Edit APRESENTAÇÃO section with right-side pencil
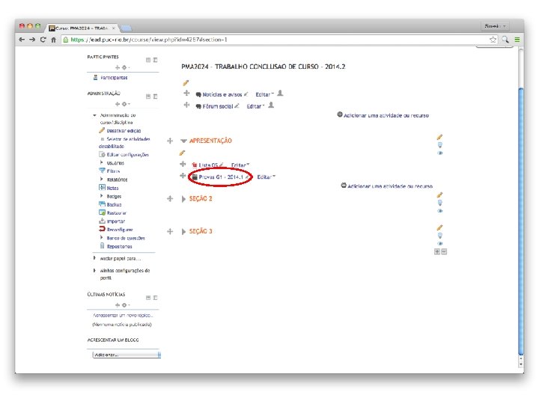This screenshot has width=539, height=404. coord(439,137)
